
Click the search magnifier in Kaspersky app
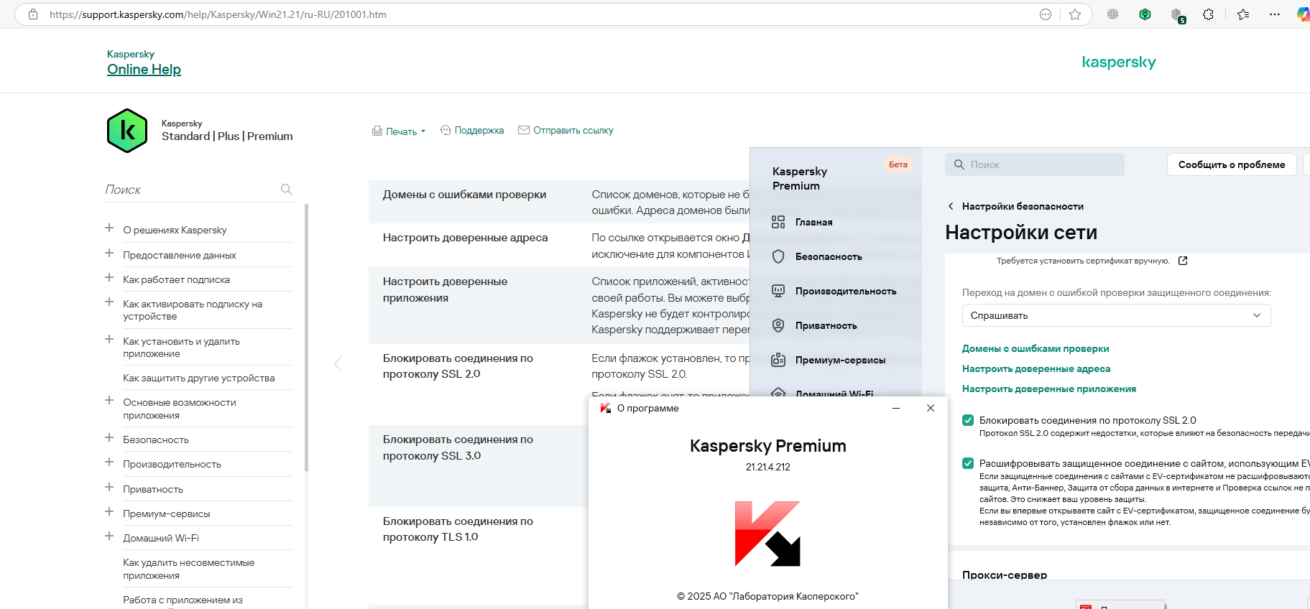[x=959, y=164]
